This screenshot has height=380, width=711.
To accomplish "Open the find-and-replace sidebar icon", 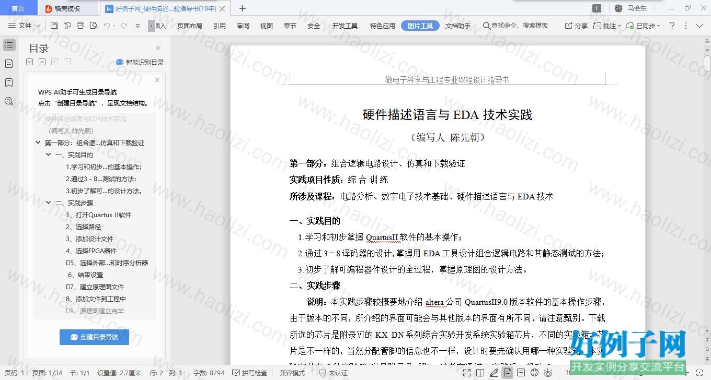I will pyautogui.click(x=9, y=101).
